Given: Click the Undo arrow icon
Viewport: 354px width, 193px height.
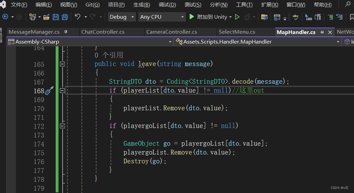Looking at the screenshot, I should (x=78, y=17).
